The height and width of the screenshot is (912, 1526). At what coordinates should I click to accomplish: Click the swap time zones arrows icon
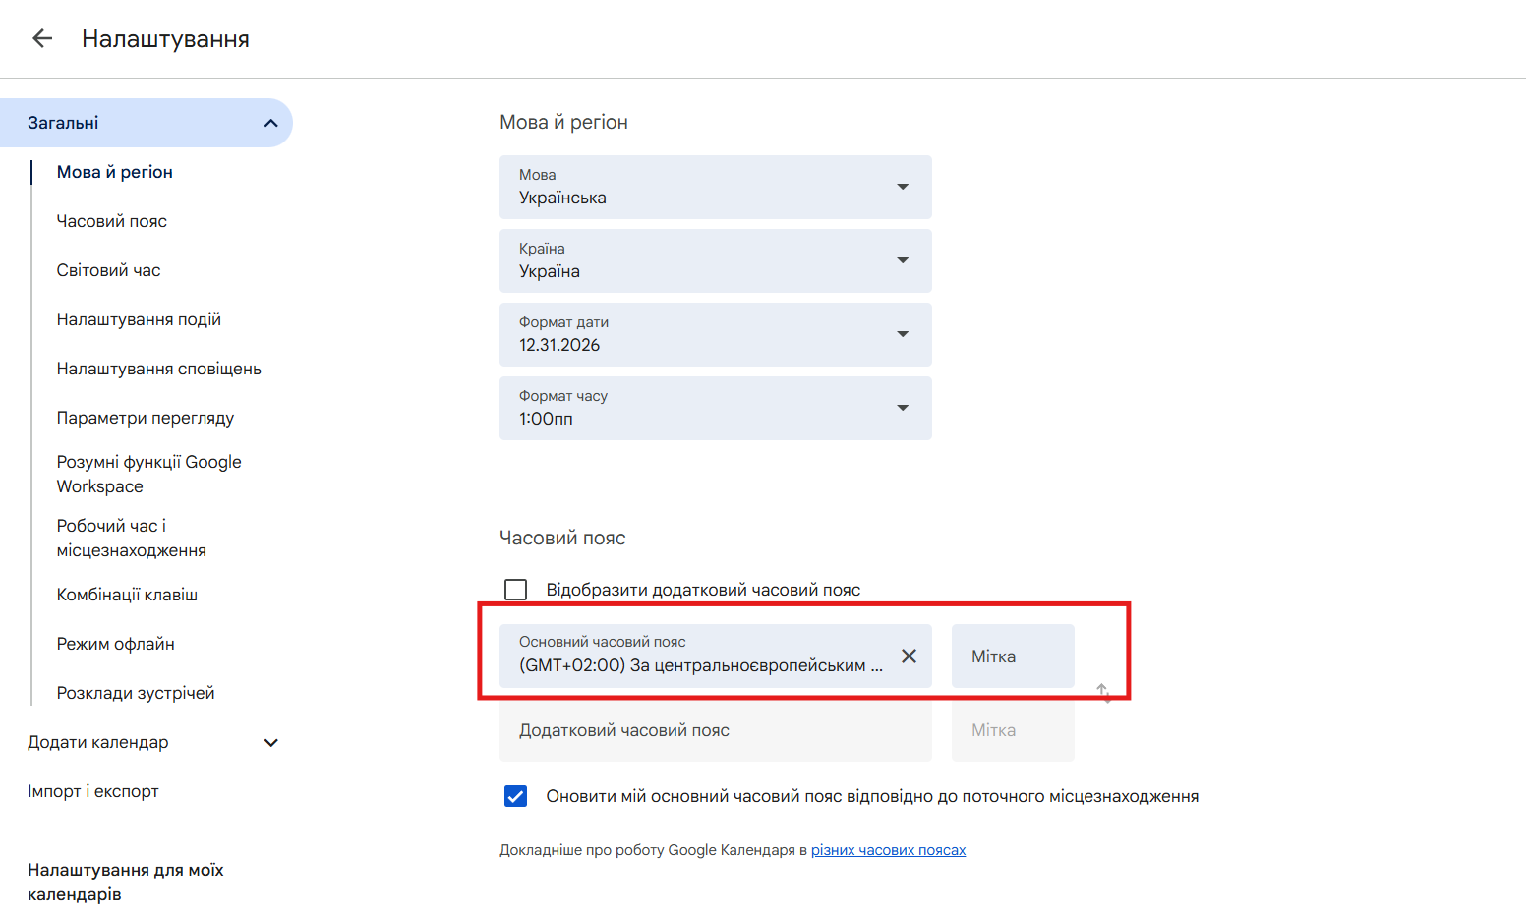1103,693
